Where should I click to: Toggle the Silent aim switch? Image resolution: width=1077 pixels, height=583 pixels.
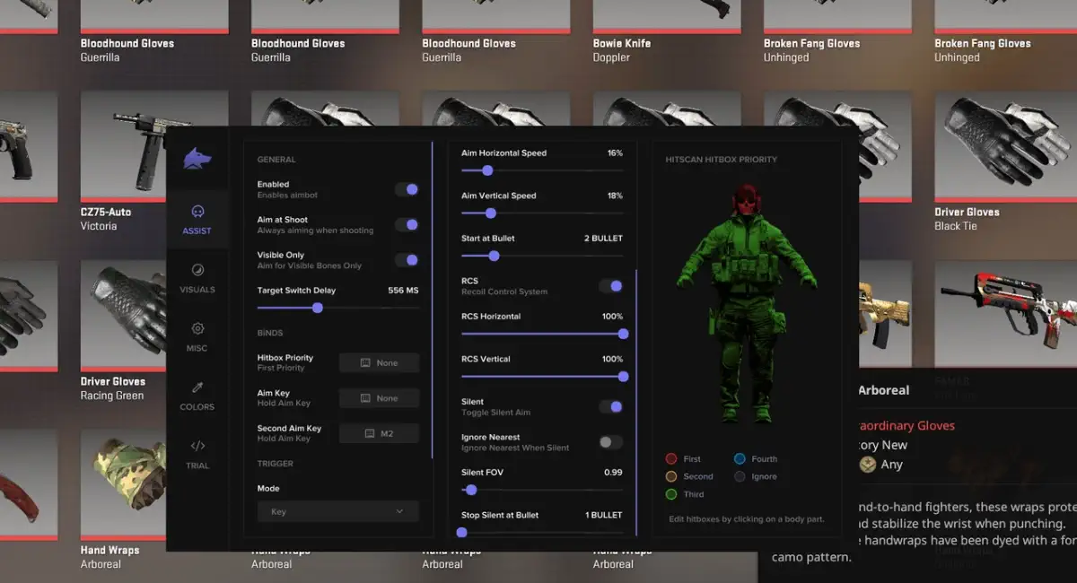610,406
